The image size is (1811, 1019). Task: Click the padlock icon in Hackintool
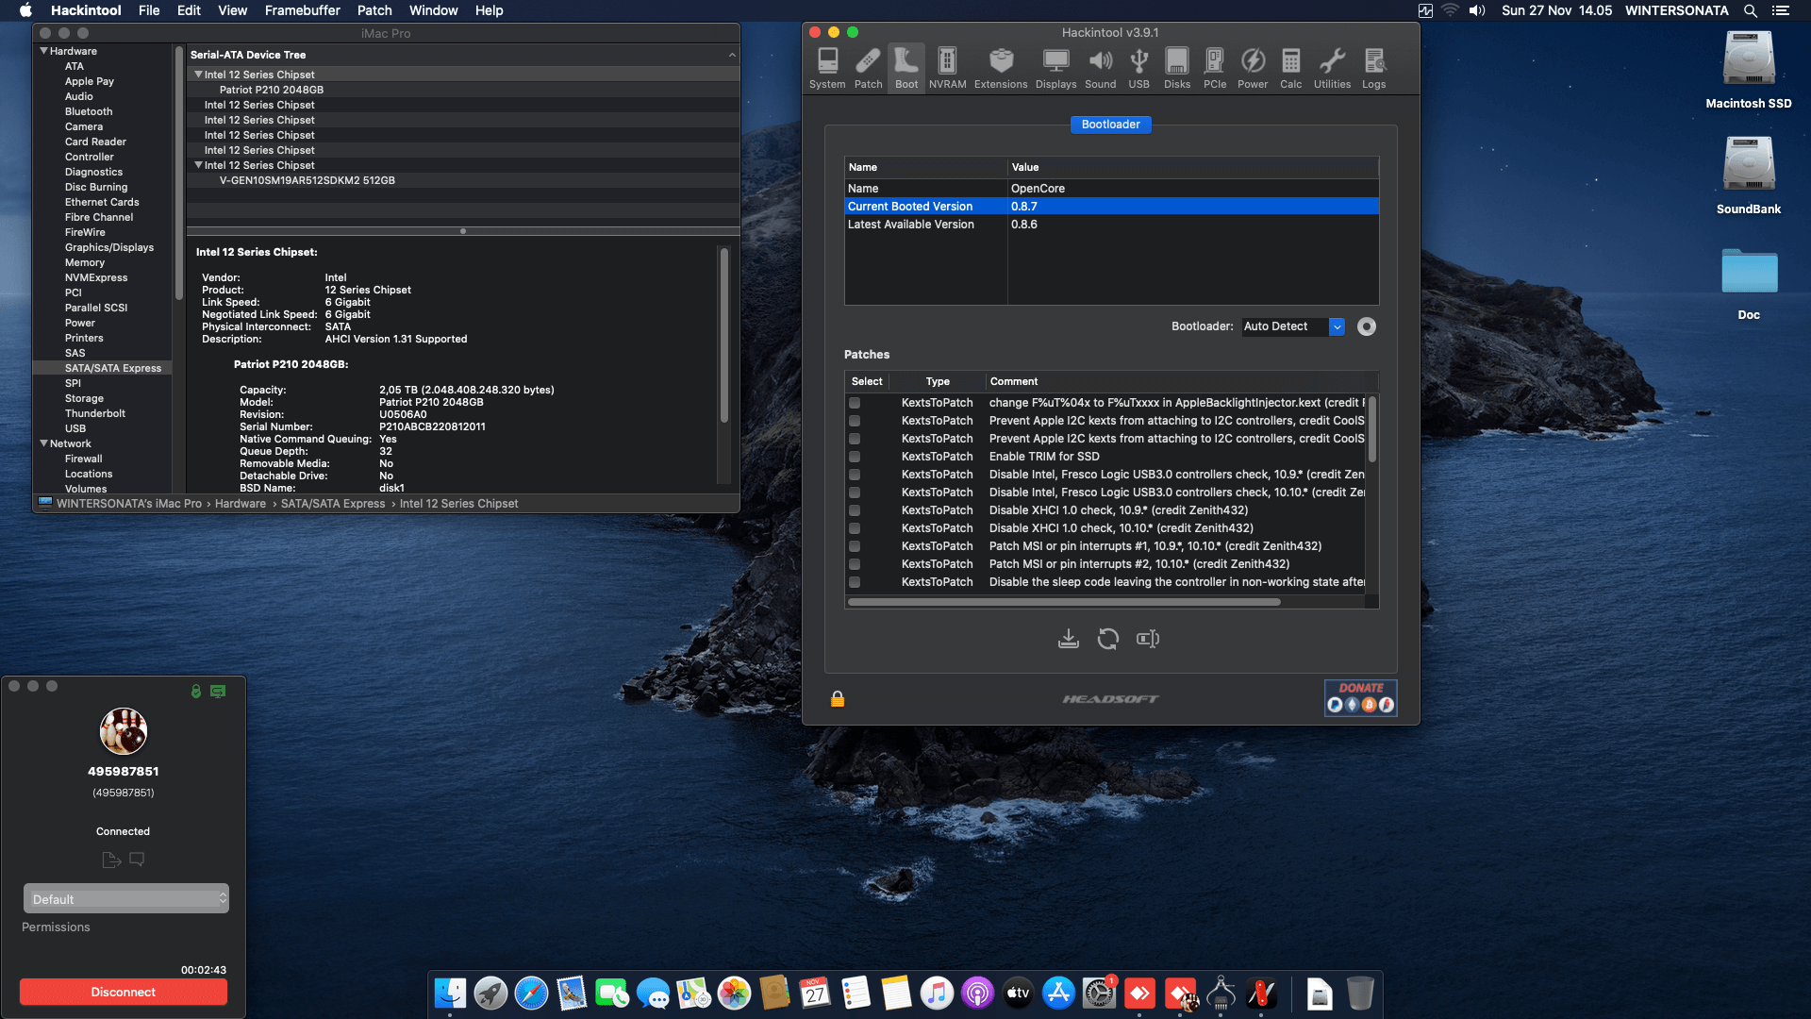(837, 699)
